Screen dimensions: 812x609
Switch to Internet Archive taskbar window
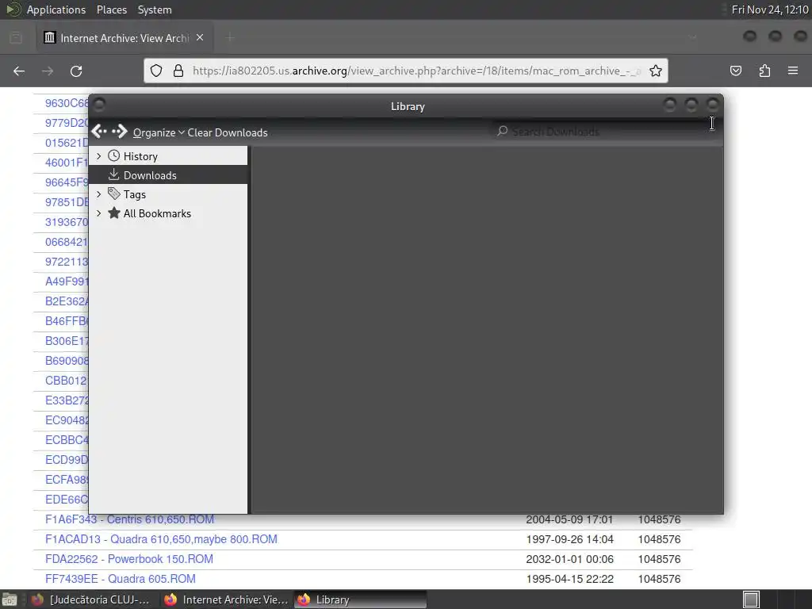[226, 599]
